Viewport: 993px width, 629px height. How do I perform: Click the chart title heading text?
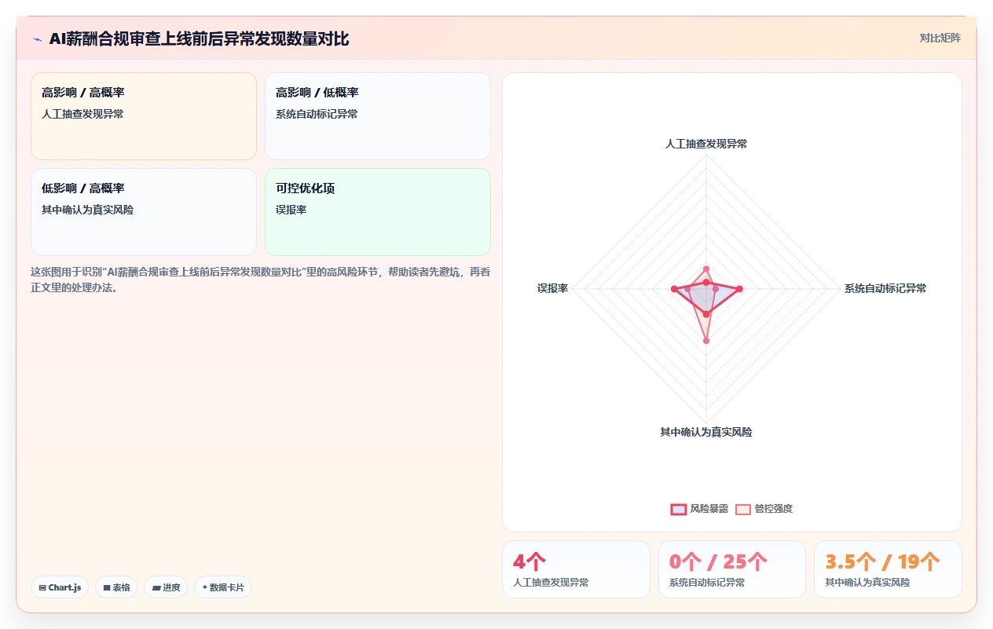199,38
